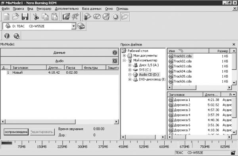238x156 pixels.
Task: Collapse the Audio CD (D:) tree node
Action: pyautogui.click(x=130, y=74)
